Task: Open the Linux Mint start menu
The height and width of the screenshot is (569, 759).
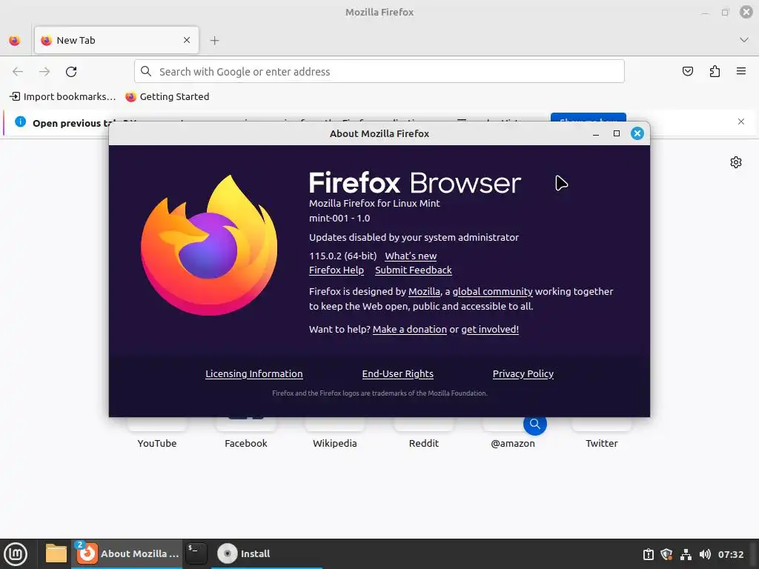Action: coord(16,554)
